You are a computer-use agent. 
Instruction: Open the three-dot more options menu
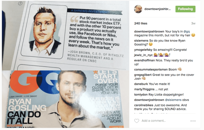pos(193,121)
